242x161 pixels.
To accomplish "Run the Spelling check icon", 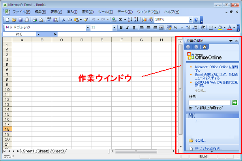I will pyautogui.click(x=49, y=20).
